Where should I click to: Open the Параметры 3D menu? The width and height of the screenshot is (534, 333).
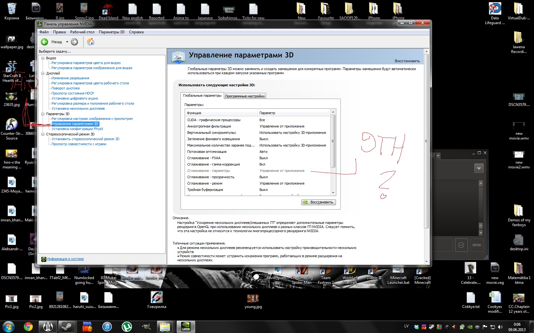point(112,32)
